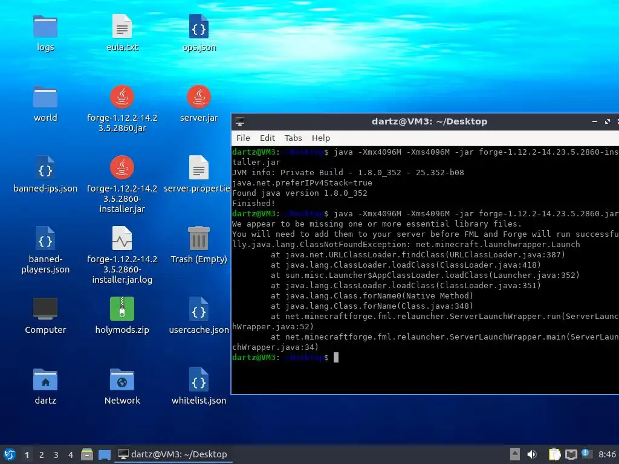Viewport: 619px width, 464px height.
Task: Open the Lubuntu start menu in taskbar
Action: pyautogui.click(x=10, y=454)
